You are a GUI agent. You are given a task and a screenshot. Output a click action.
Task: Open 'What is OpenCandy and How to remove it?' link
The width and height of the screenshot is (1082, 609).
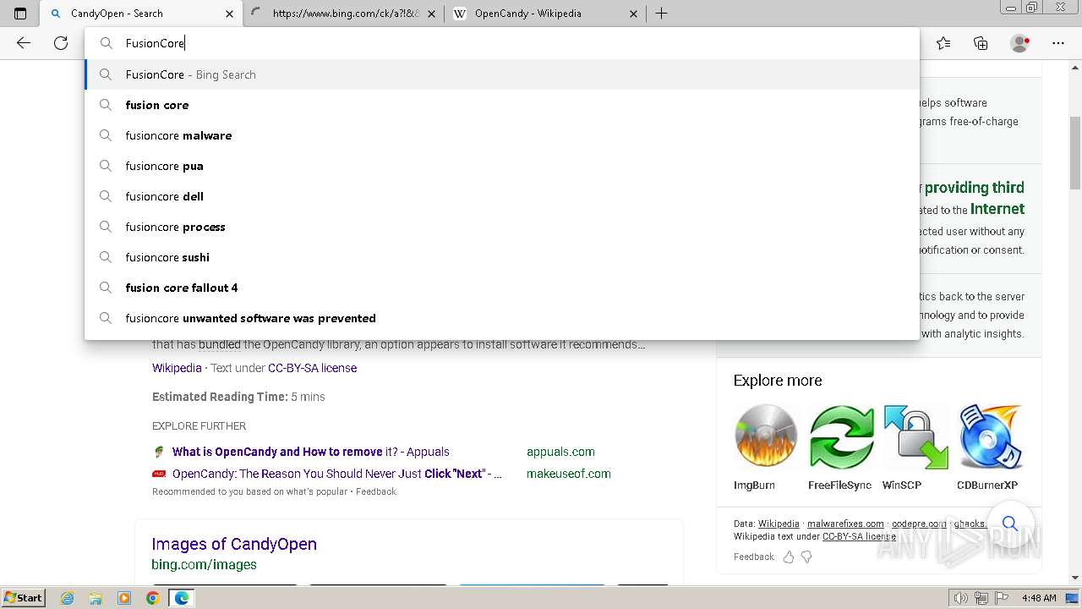[310, 452]
